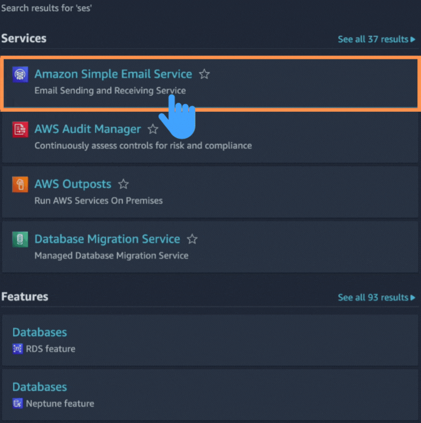Open Database Migration Service title link
This screenshot has width=421, height=423.
click(107, 240)
